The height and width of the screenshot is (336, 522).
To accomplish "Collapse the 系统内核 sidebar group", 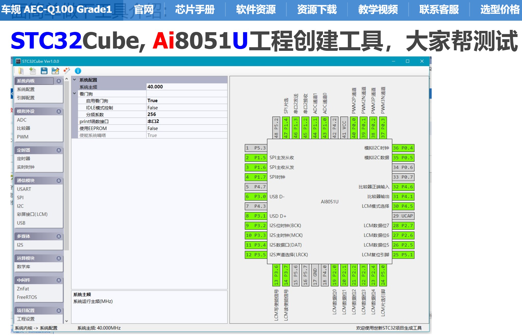I will pyautogui.click(x=59, y=81).
